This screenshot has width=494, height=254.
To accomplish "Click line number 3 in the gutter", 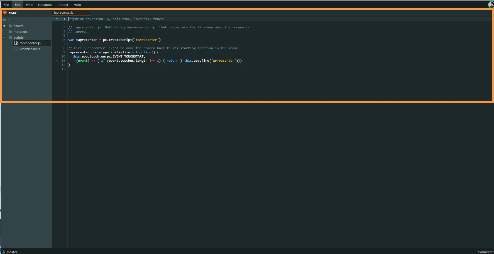I will [x=64, y=27].
